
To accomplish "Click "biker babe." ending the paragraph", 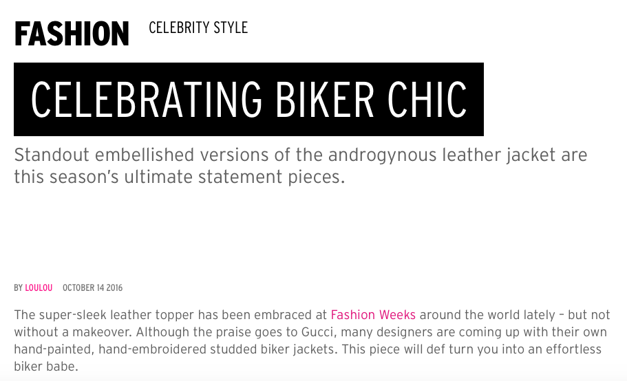I will click(46, 367).
